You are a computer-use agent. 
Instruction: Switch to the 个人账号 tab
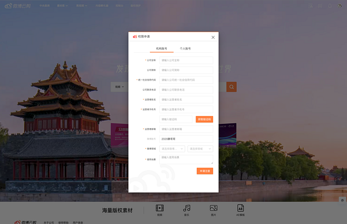pos(185,48)
